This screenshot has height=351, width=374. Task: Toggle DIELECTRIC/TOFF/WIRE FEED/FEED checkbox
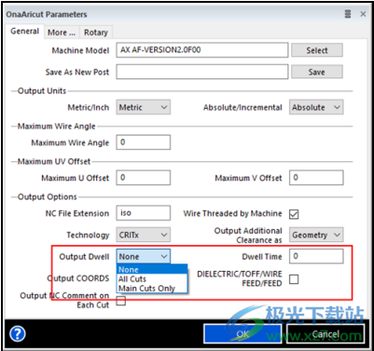coord(294,279)
